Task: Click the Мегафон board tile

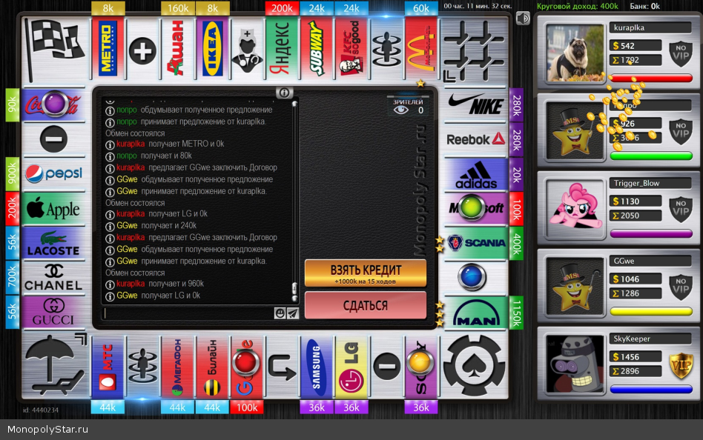Action: coord(177,367)
